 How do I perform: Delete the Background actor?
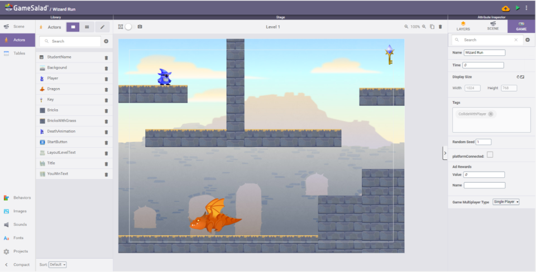(106, 68)
